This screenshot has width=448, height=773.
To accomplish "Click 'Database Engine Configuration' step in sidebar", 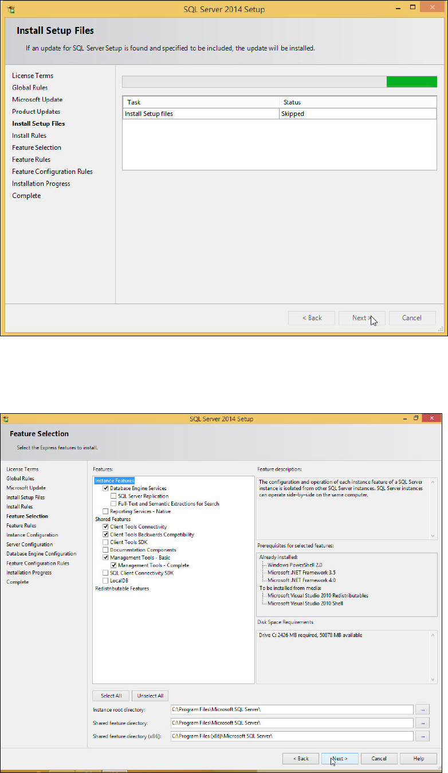I will click(x=41, y=554).
